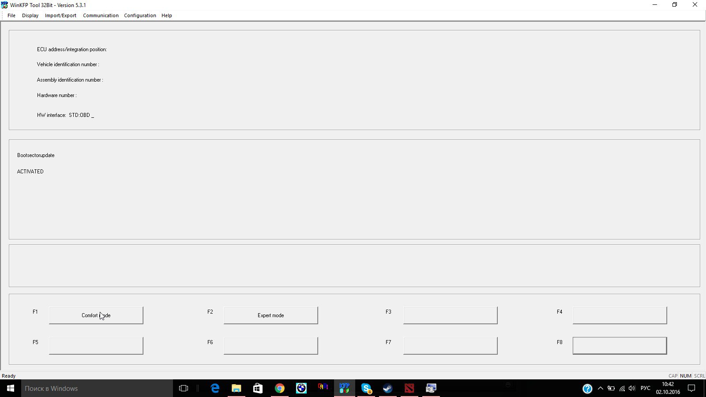
Task: Select the WinKFP taskbar icon
Action: pos(345,388)
